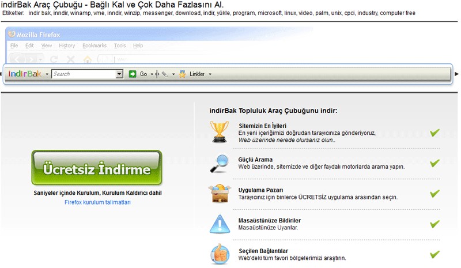
Task: Click the Uygulama Pazarı heading
Action: tap(260, 190)
